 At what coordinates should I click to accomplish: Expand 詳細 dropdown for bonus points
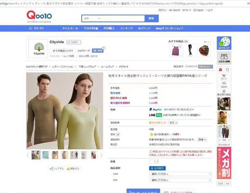click(173, 123)
